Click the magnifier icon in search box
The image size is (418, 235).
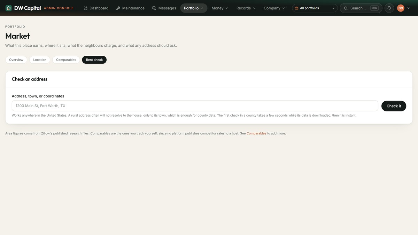346,8
